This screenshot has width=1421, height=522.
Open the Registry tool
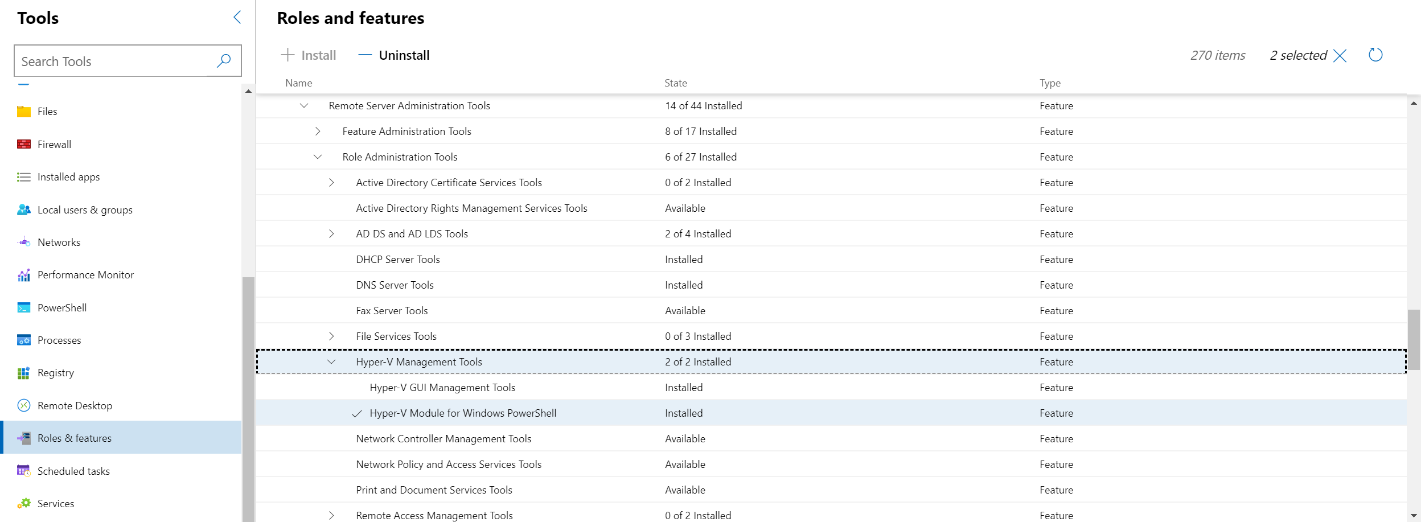[x=55, y=372]
